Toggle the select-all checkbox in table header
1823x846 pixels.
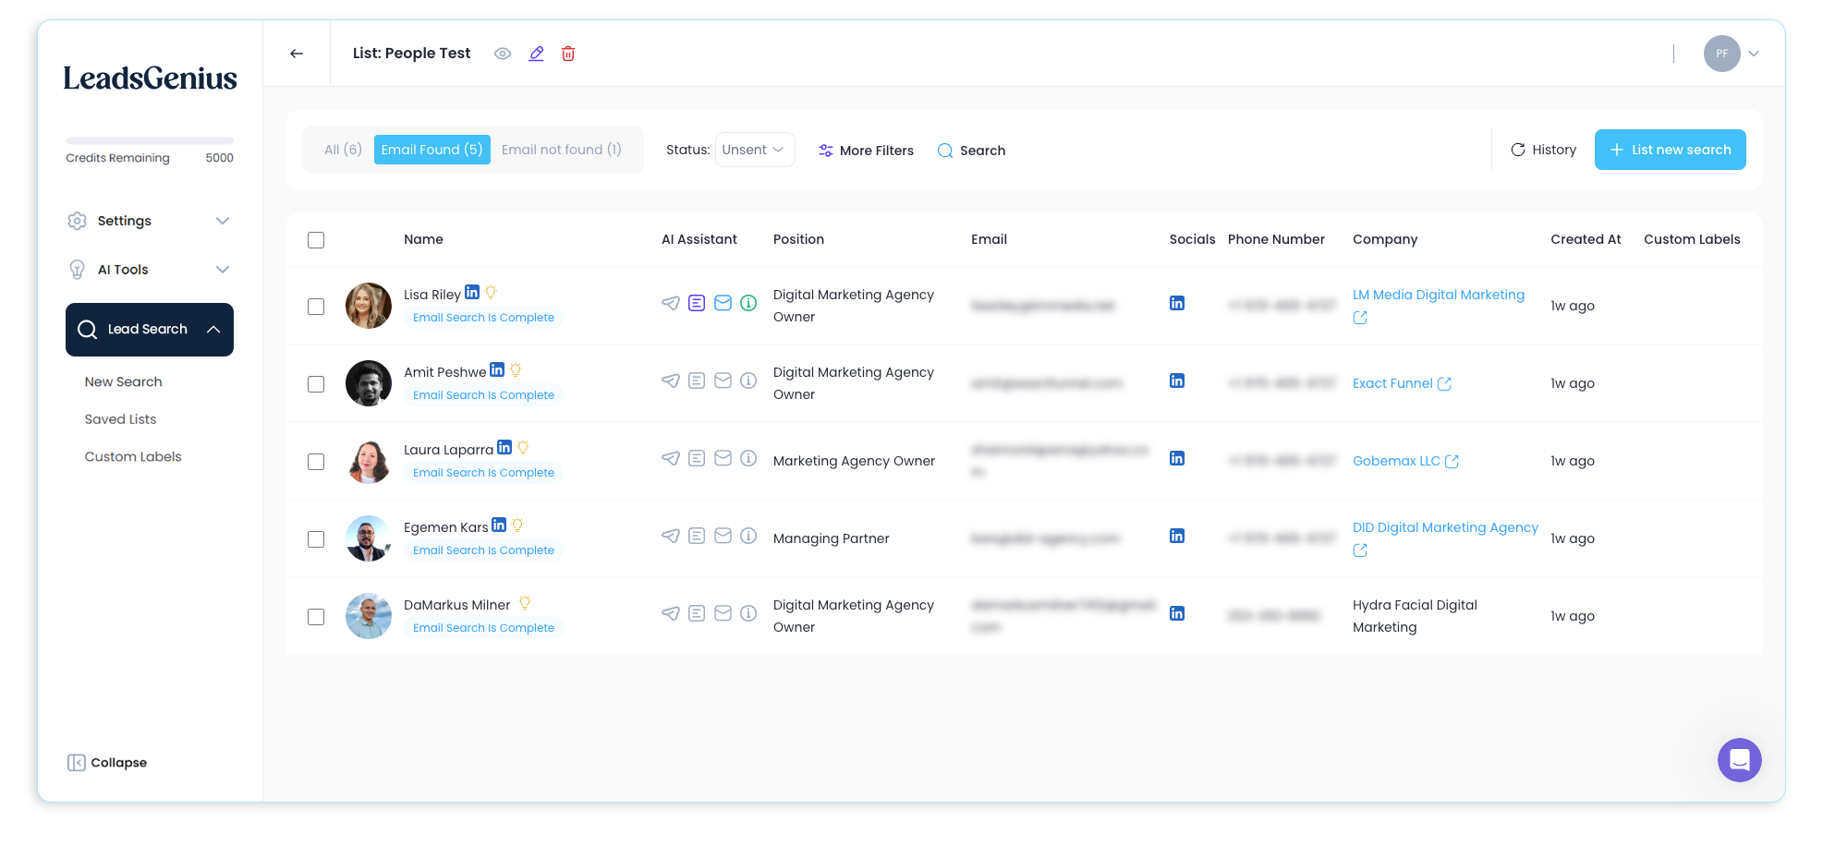316,240
